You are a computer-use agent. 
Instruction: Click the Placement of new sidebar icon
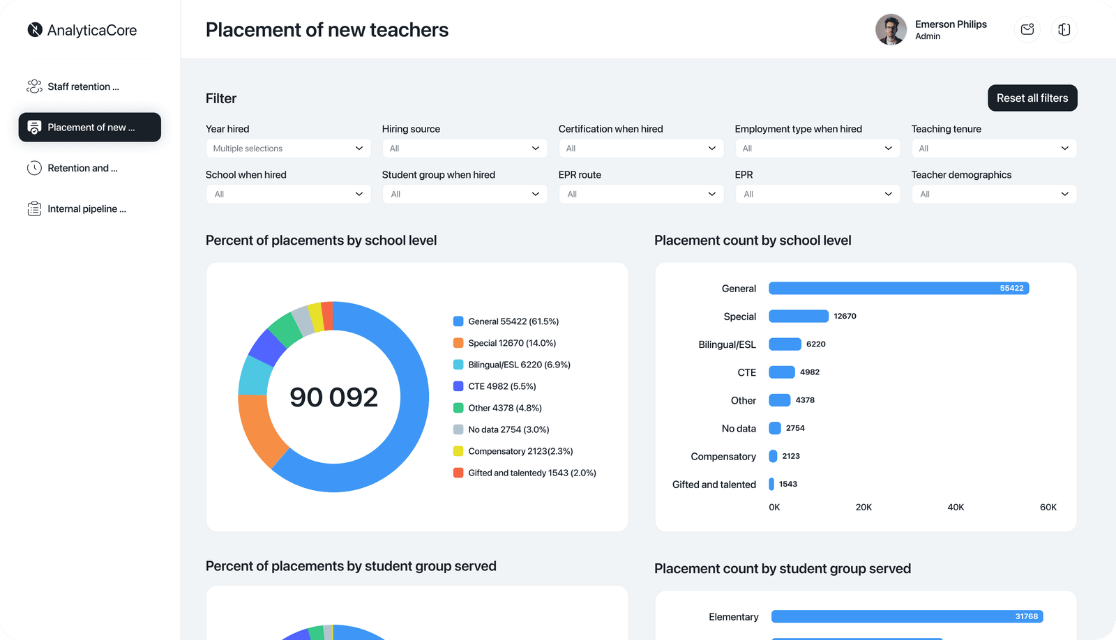tap(34, 128)
